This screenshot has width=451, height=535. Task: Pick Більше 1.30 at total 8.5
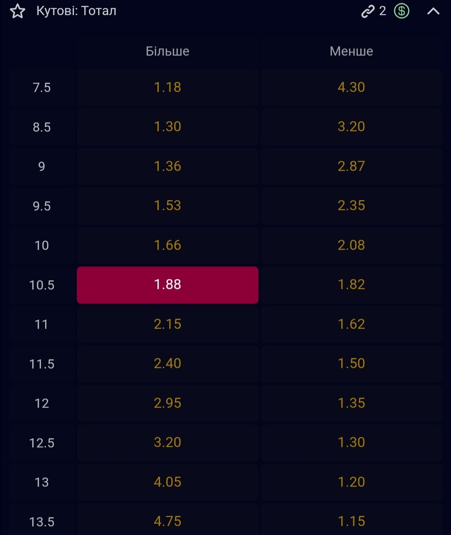(x=167, y=127)
